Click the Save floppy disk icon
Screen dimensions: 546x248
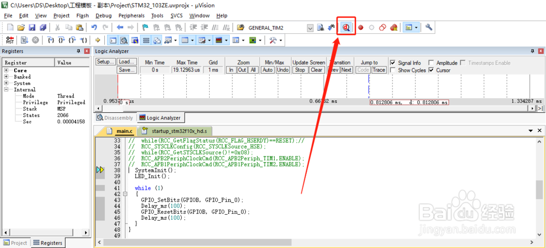coord(32,27)
